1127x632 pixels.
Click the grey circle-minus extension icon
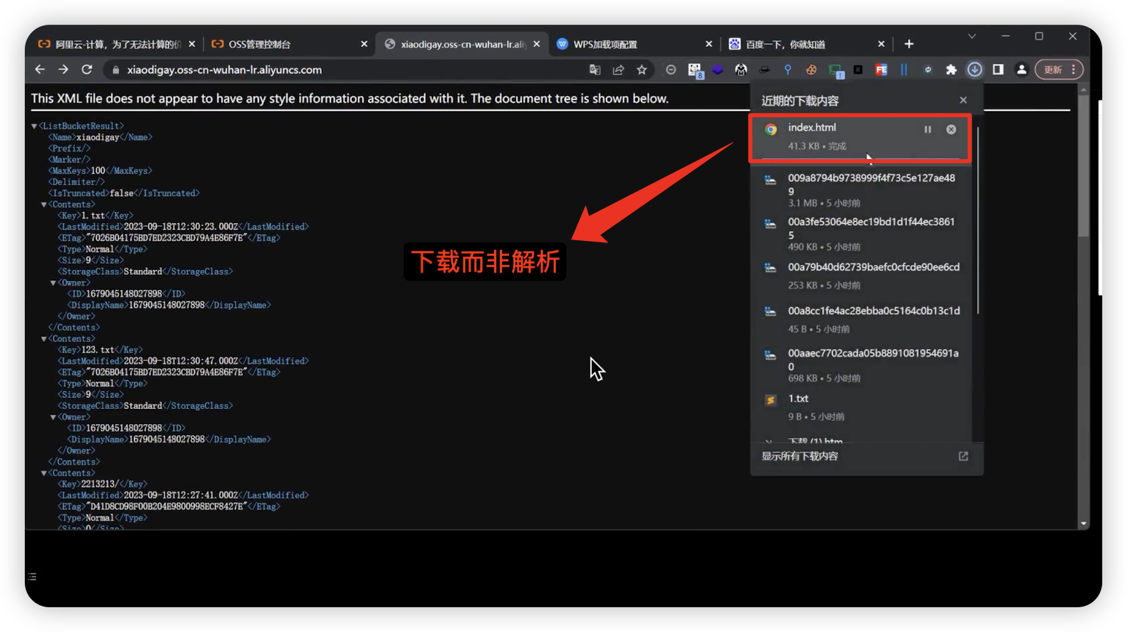point(671,70)
